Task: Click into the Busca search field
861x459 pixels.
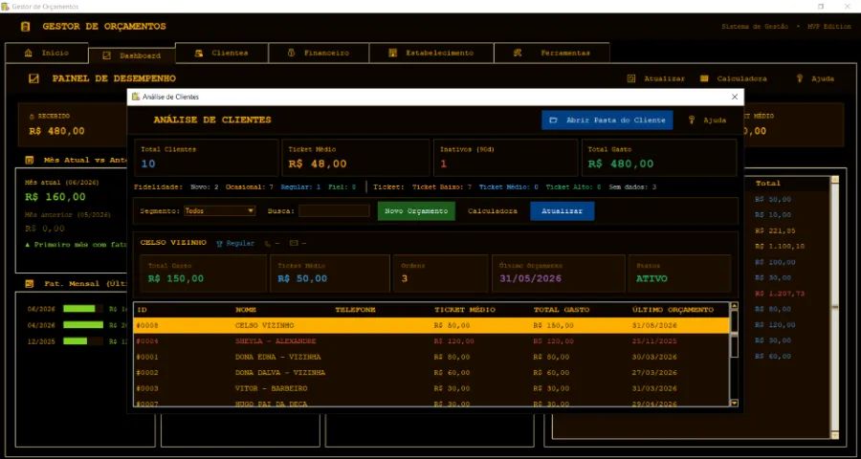Action: click(x=334, y=210)
